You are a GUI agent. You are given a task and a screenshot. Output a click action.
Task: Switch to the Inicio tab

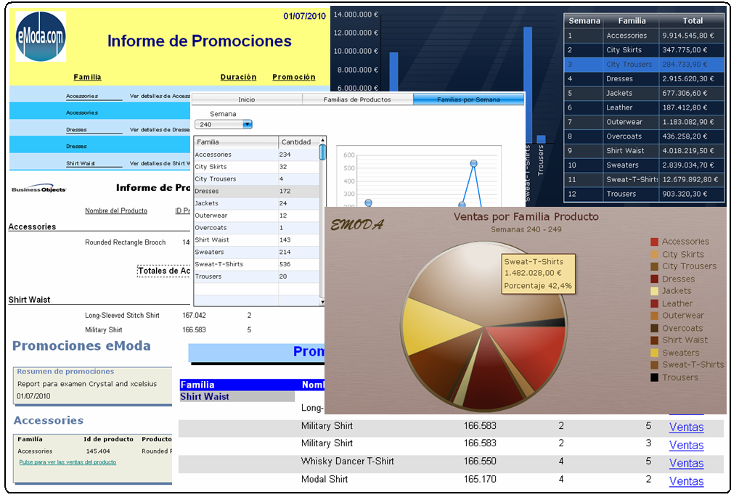point(247,99)
